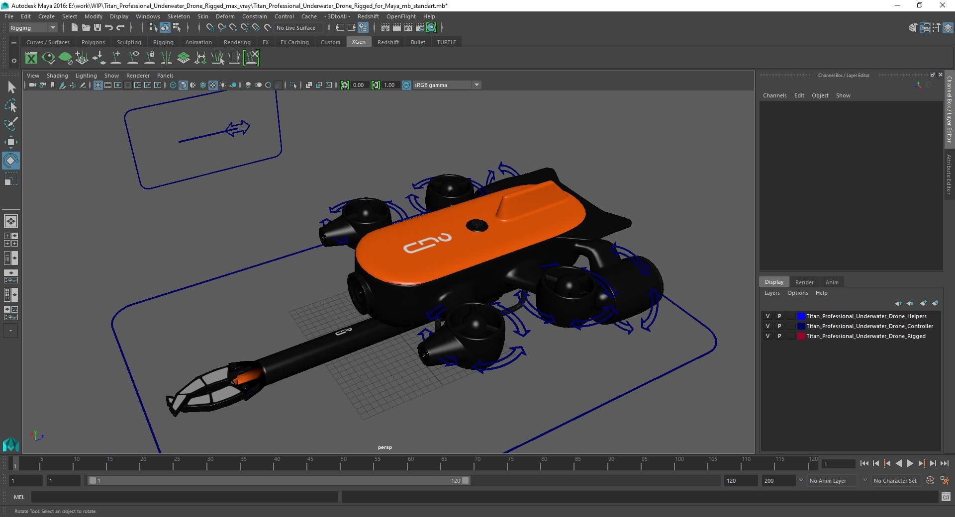The image size is (955, 517).
Task: Create a new scene file
Action: [74, 28]
